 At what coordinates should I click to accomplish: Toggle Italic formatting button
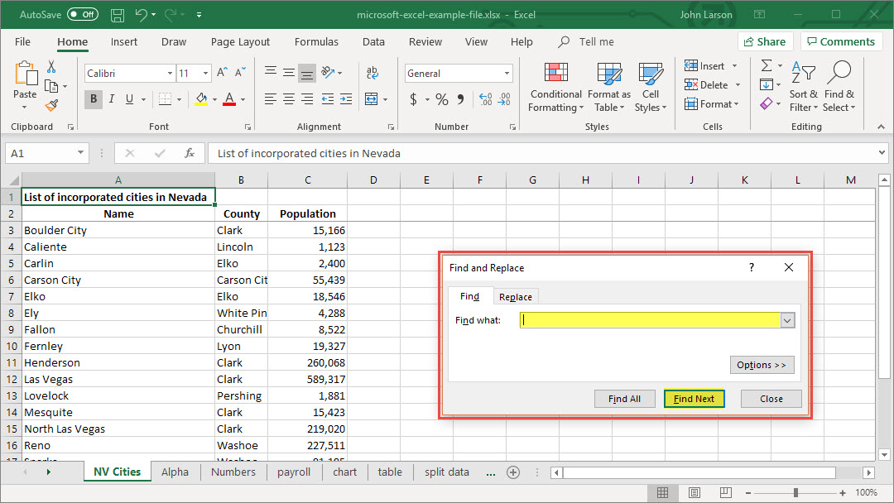pos(112,99)
